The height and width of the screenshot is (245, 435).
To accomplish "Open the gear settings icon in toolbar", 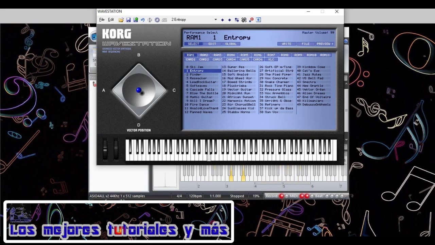I will [x=157, y=20].
